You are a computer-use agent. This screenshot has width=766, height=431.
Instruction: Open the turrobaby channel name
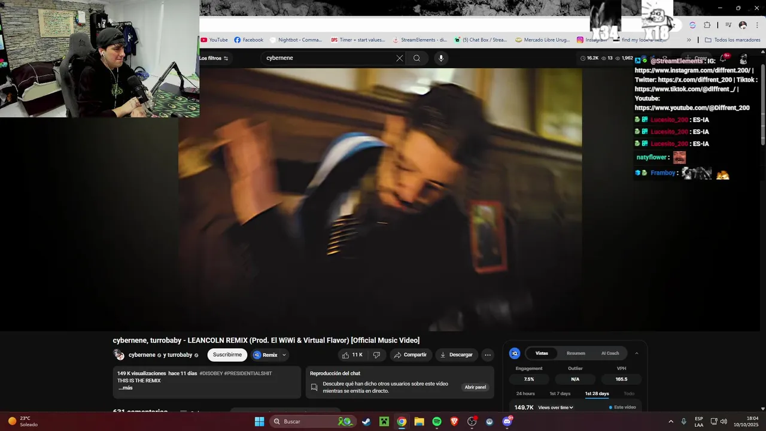coord(180,355)
